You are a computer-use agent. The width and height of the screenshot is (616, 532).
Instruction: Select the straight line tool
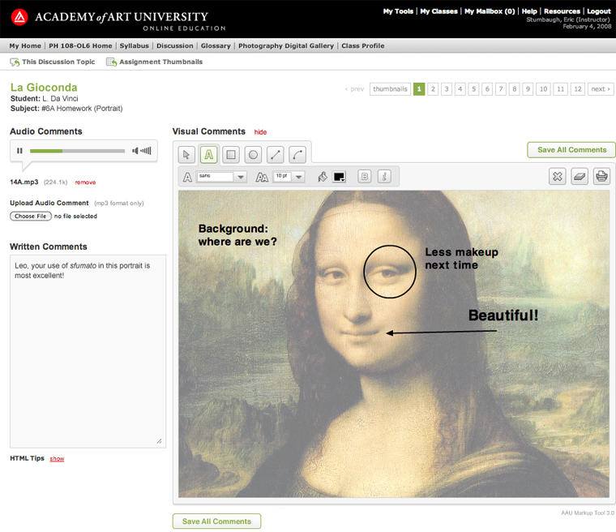click(276, 154)
